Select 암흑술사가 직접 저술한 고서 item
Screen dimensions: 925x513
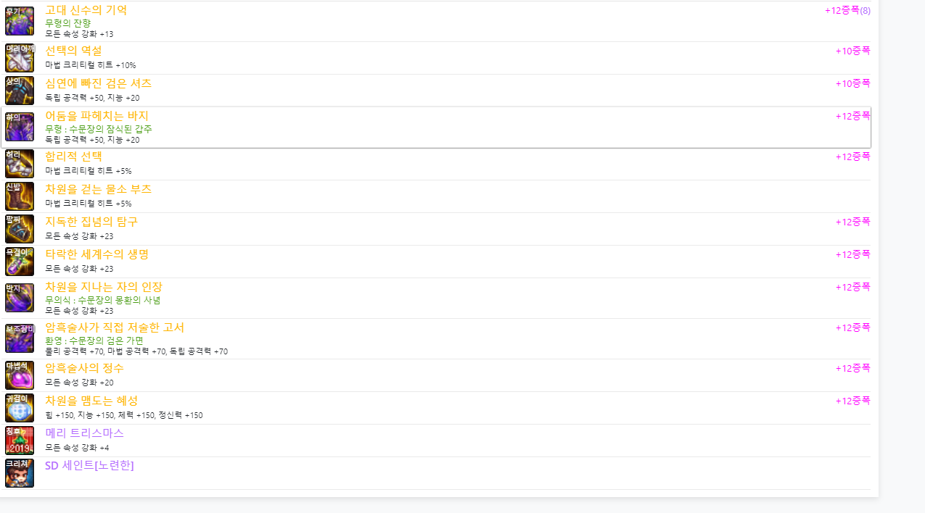(115, 328)
